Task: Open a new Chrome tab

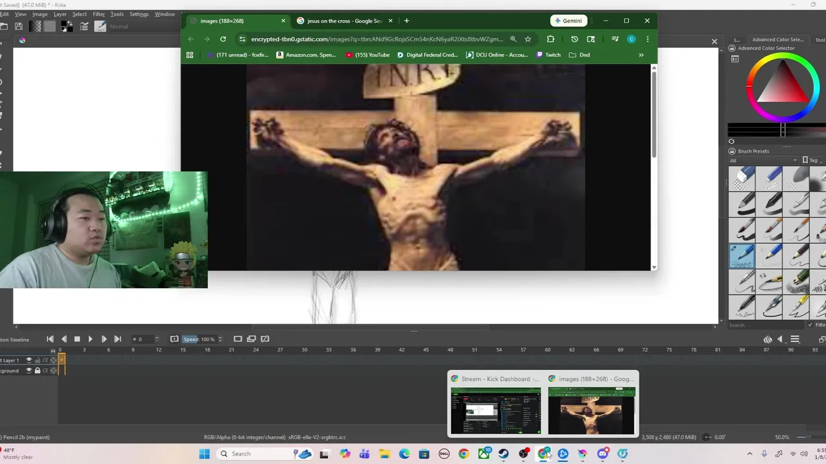Action: pyautogui.click(x=407, y=21)
